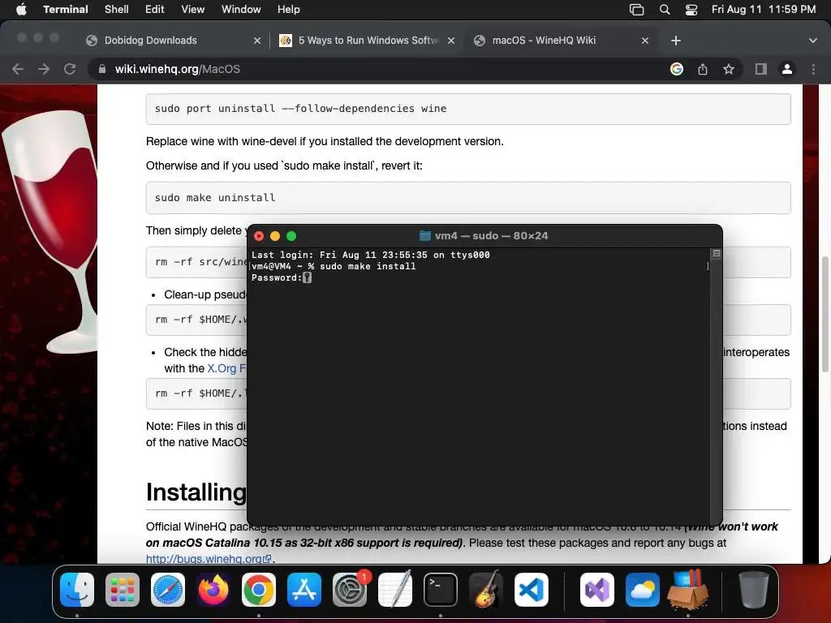Open the Edit menu
The image size is (831, 623).
(155, 10)
